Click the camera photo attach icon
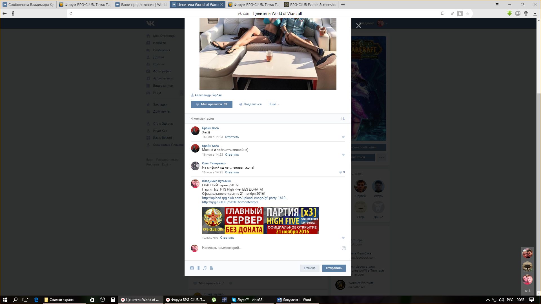Image resolution: width=541 pixels, height=304 pixels. click(x=192, y=268)
